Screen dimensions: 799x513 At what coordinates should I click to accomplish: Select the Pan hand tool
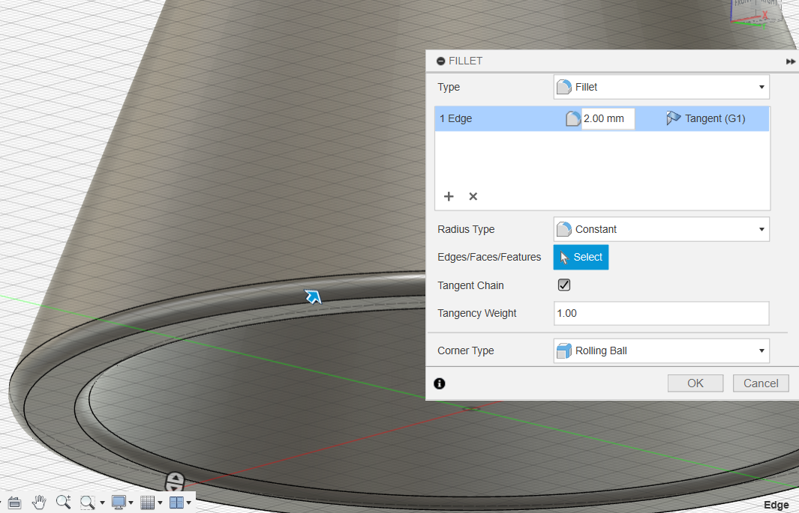(39, 503)
